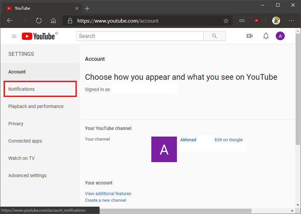This screenshot has width=301, height=214.
Task: Click the vertical page scrollbar
Action: (x=298, y=100)
